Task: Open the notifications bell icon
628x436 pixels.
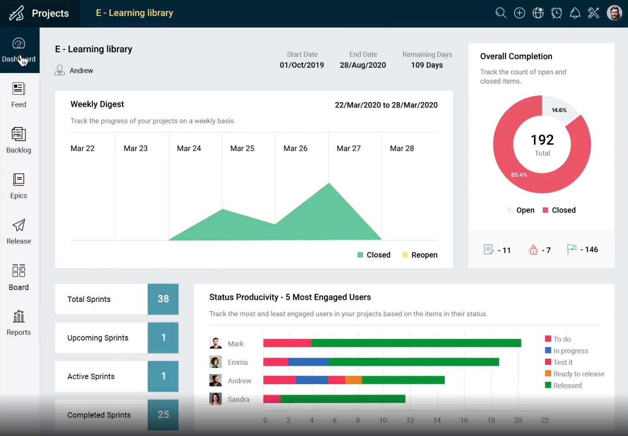Action: pos(575,13)
